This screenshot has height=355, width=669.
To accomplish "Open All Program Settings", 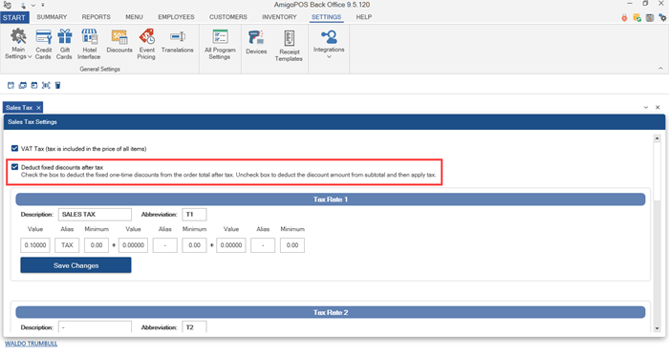I will coord(220,44).
